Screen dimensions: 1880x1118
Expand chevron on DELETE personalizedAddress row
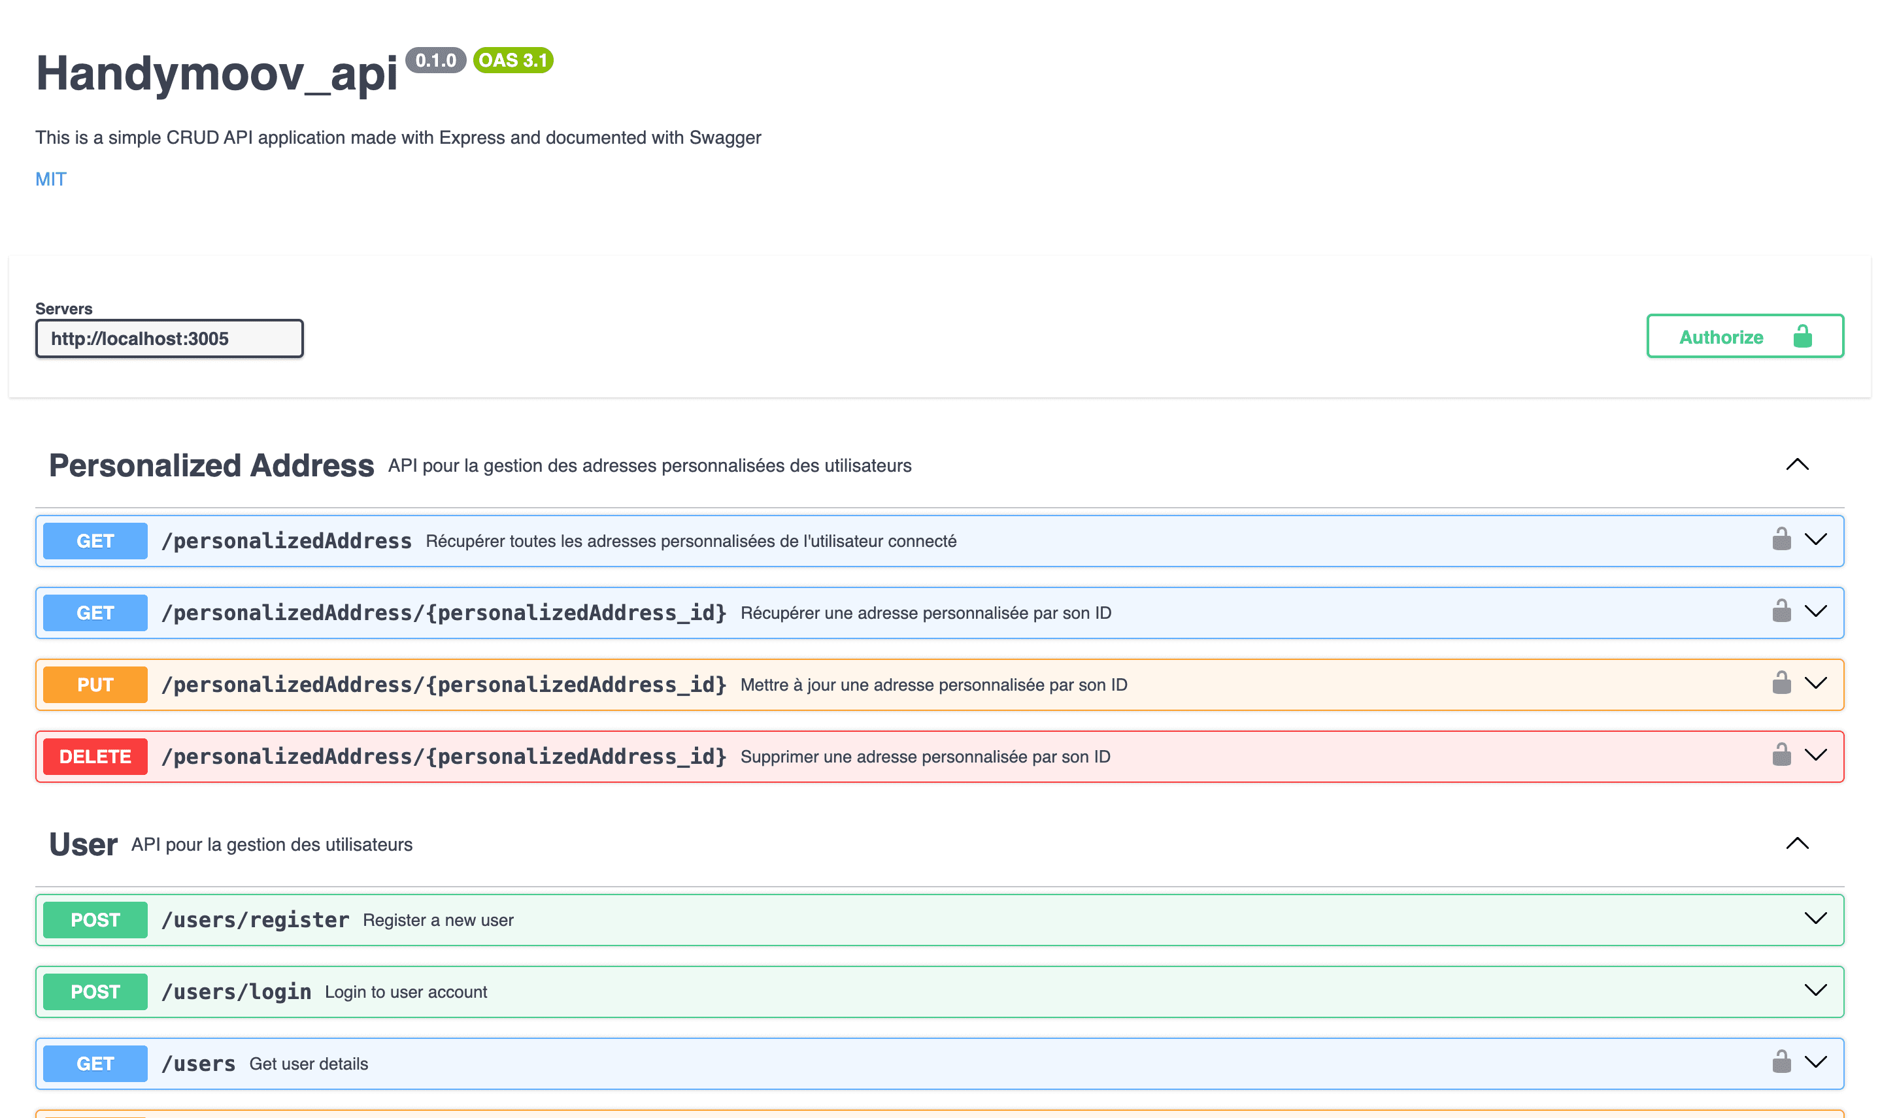[1816, 755]
